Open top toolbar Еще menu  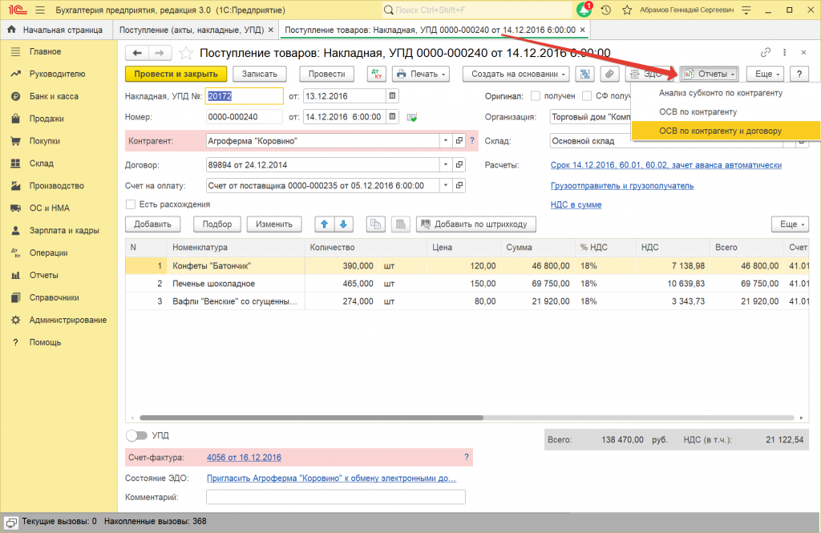[x=766, y=74]
